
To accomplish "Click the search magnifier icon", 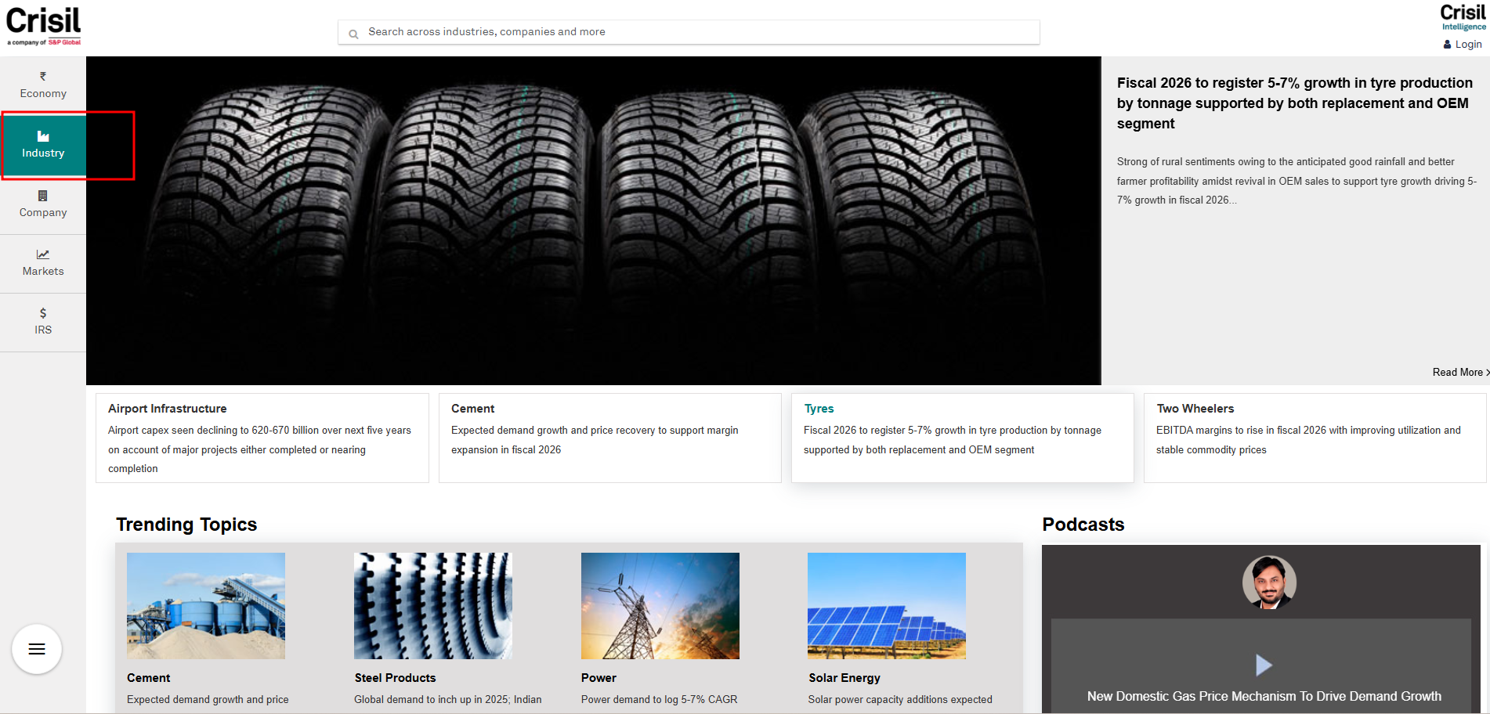I will pos(353,34).
